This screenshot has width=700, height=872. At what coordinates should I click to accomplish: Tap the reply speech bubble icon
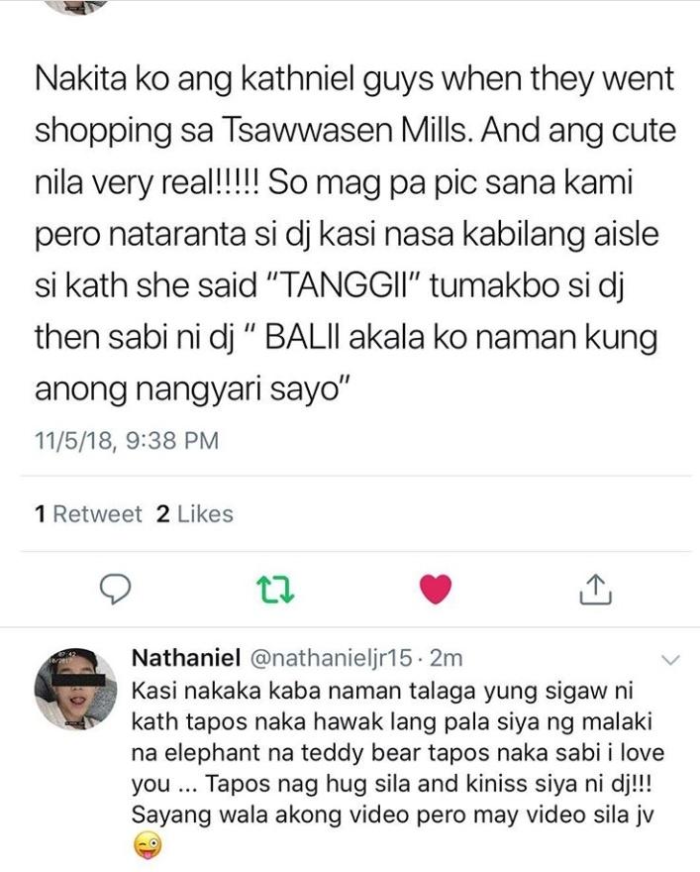pos(115,590)
